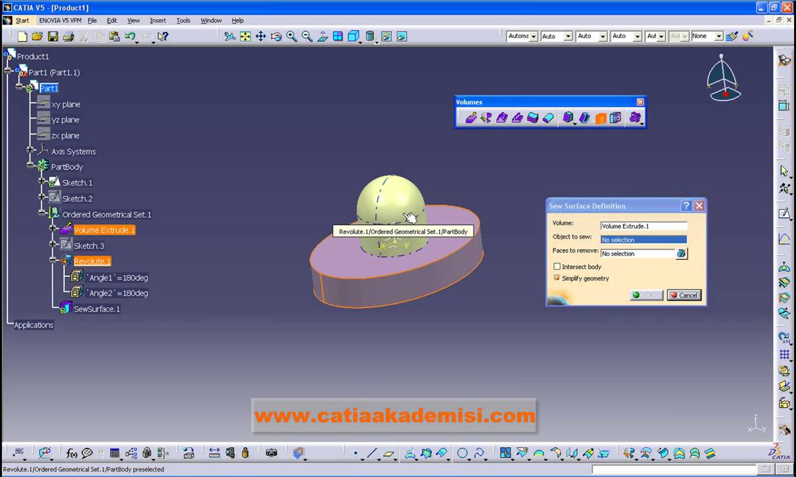This screenshot has height=477, width=796.
Task: Open the ENOVIA V5 VPM menu
Action: pyautogui.click(x=60, y=21)
